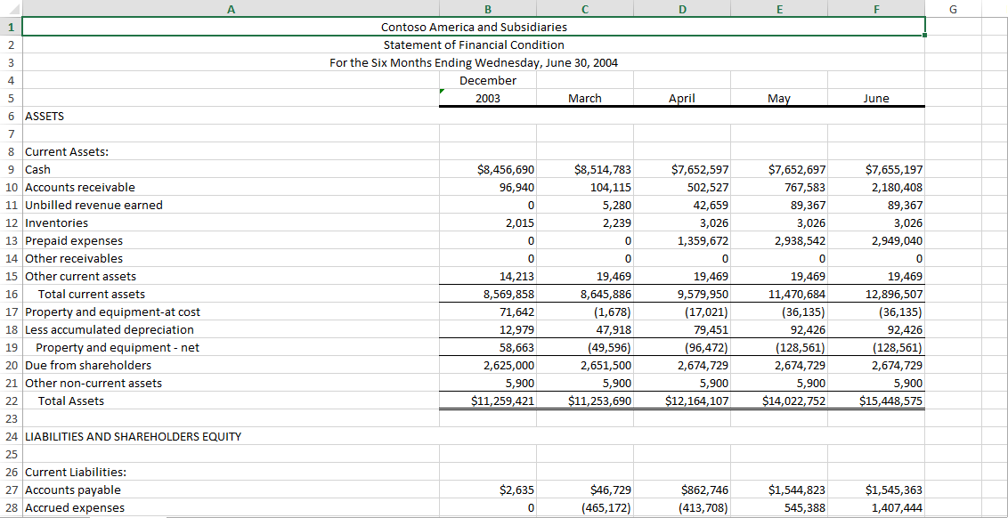
Task: Select row 22 header
Action: coord(11,401)
